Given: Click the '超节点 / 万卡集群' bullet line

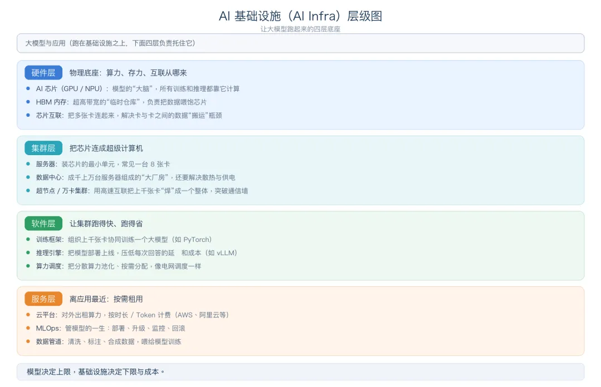Looking at the screenshot, I should (142, 191).
